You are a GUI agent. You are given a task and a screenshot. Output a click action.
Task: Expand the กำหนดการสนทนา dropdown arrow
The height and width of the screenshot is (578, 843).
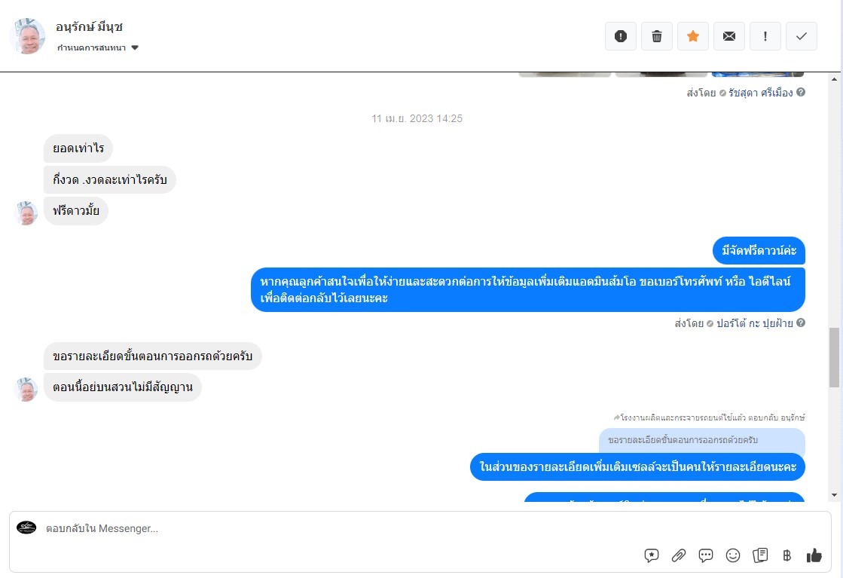(135, 48)
